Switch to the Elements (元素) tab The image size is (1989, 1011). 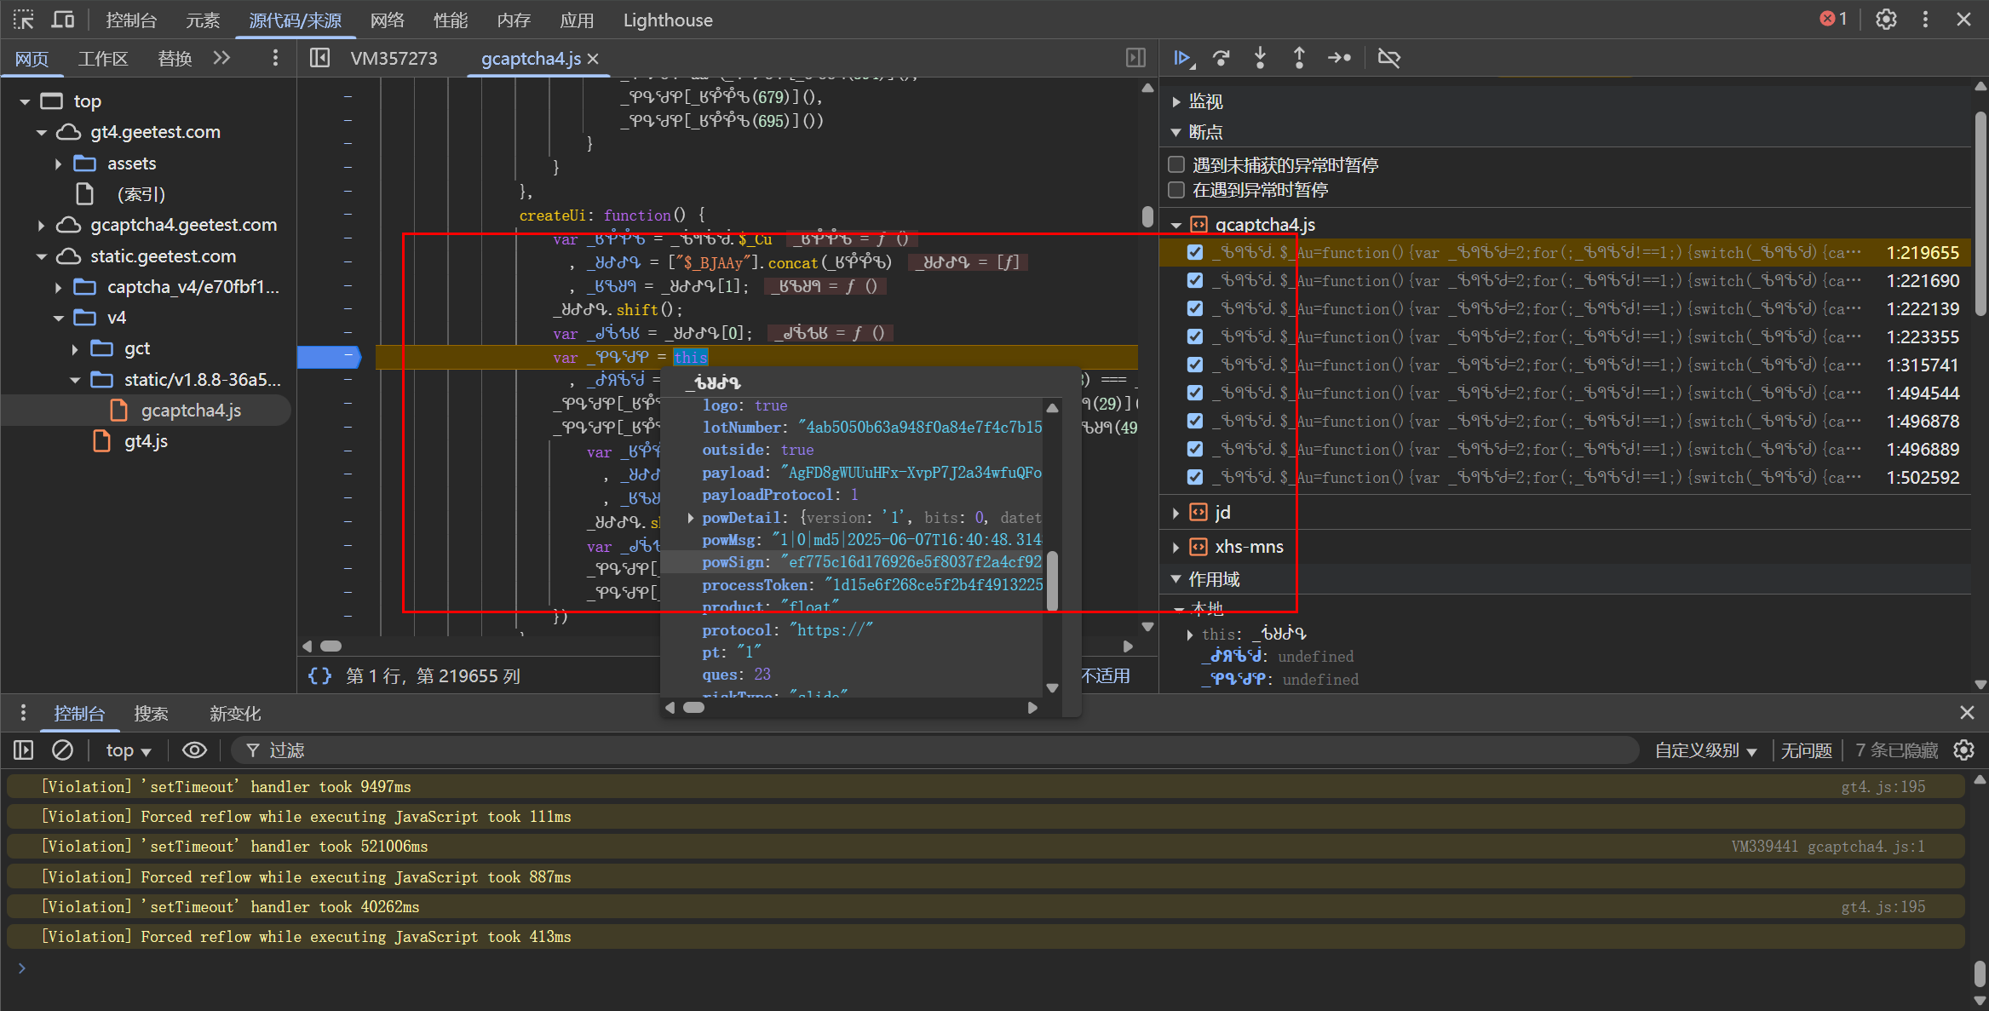click(203, 20)
